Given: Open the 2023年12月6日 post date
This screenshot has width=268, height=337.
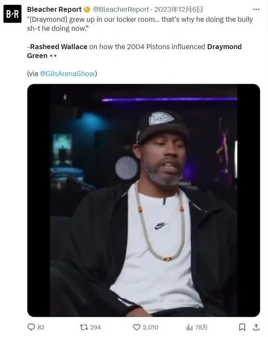Looking at the screenshot, I should pyautogui.click(x=178, y=9).
